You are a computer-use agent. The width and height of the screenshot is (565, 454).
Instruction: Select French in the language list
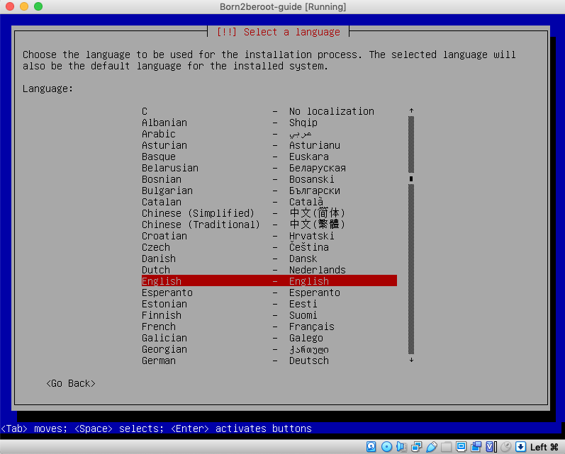point(269,327)
